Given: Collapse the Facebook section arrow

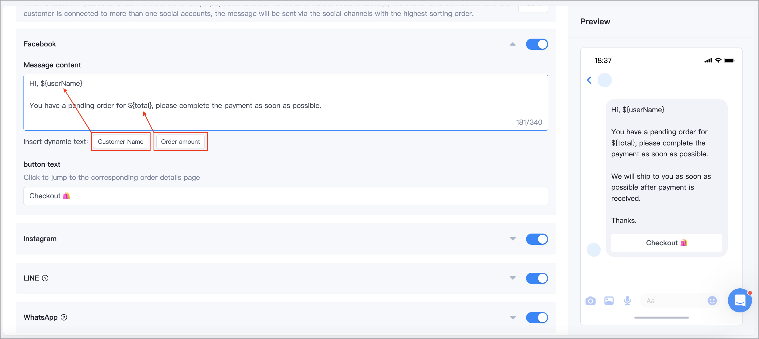Looking at the screenshot, I should (x=513, y=44).
